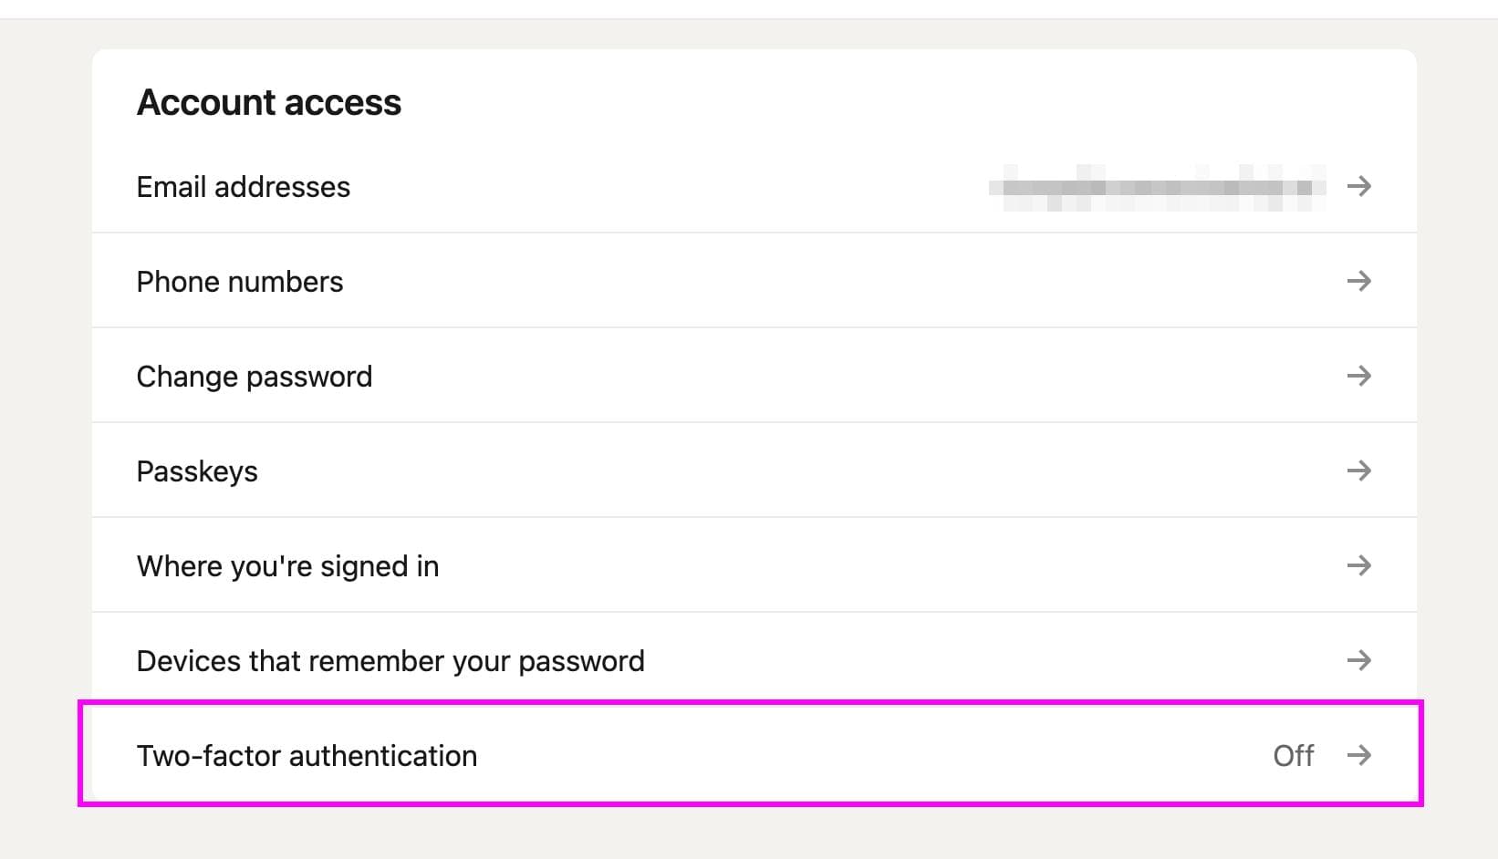Click the arrow next to Change password
Image resolution: width=1498 pixels, height=859 pixels.
click(1360, 375)
